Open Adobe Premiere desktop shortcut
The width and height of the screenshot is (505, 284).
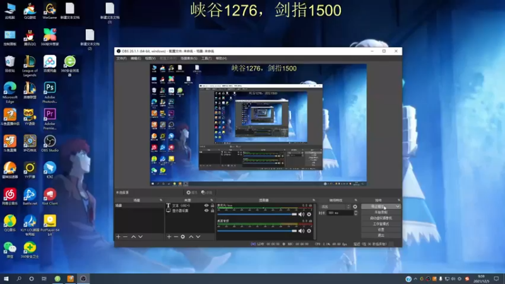(x=50, y=119)
